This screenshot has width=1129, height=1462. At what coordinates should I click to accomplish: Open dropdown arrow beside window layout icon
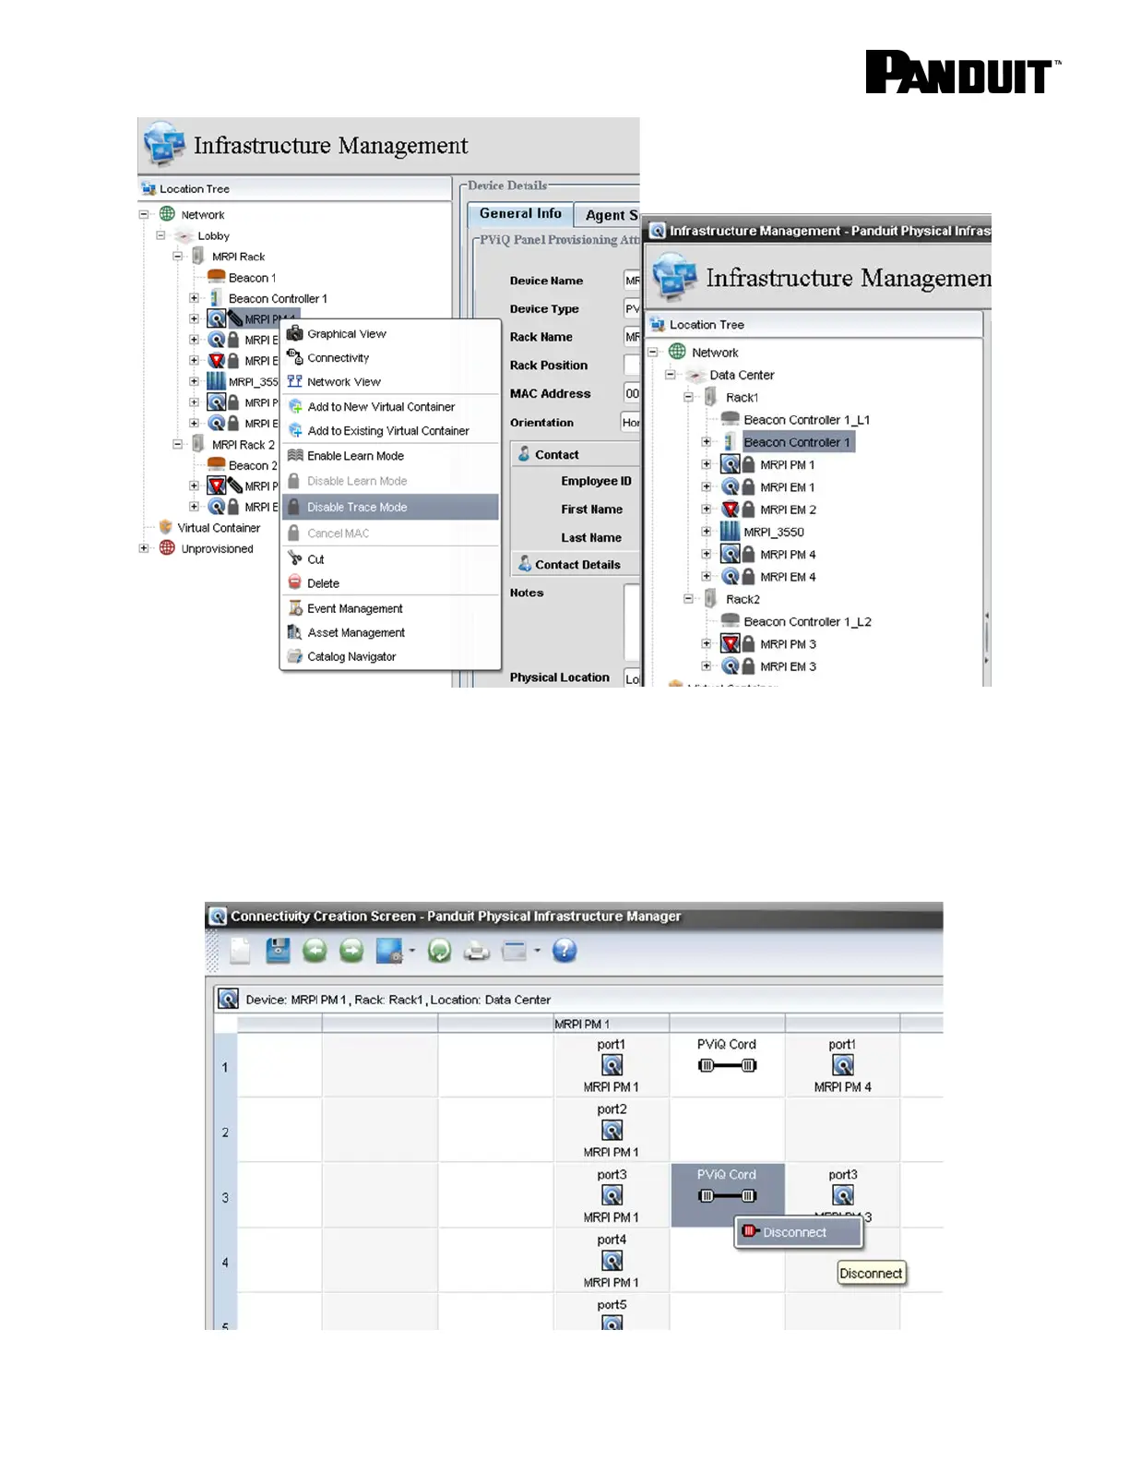tap(537, 951)
